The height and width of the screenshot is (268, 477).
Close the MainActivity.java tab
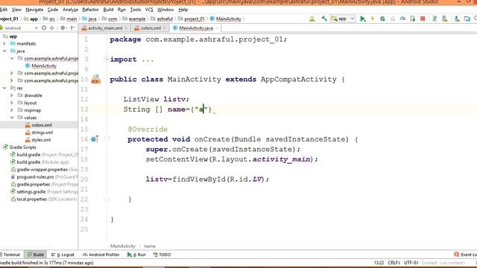coord(217,28)
